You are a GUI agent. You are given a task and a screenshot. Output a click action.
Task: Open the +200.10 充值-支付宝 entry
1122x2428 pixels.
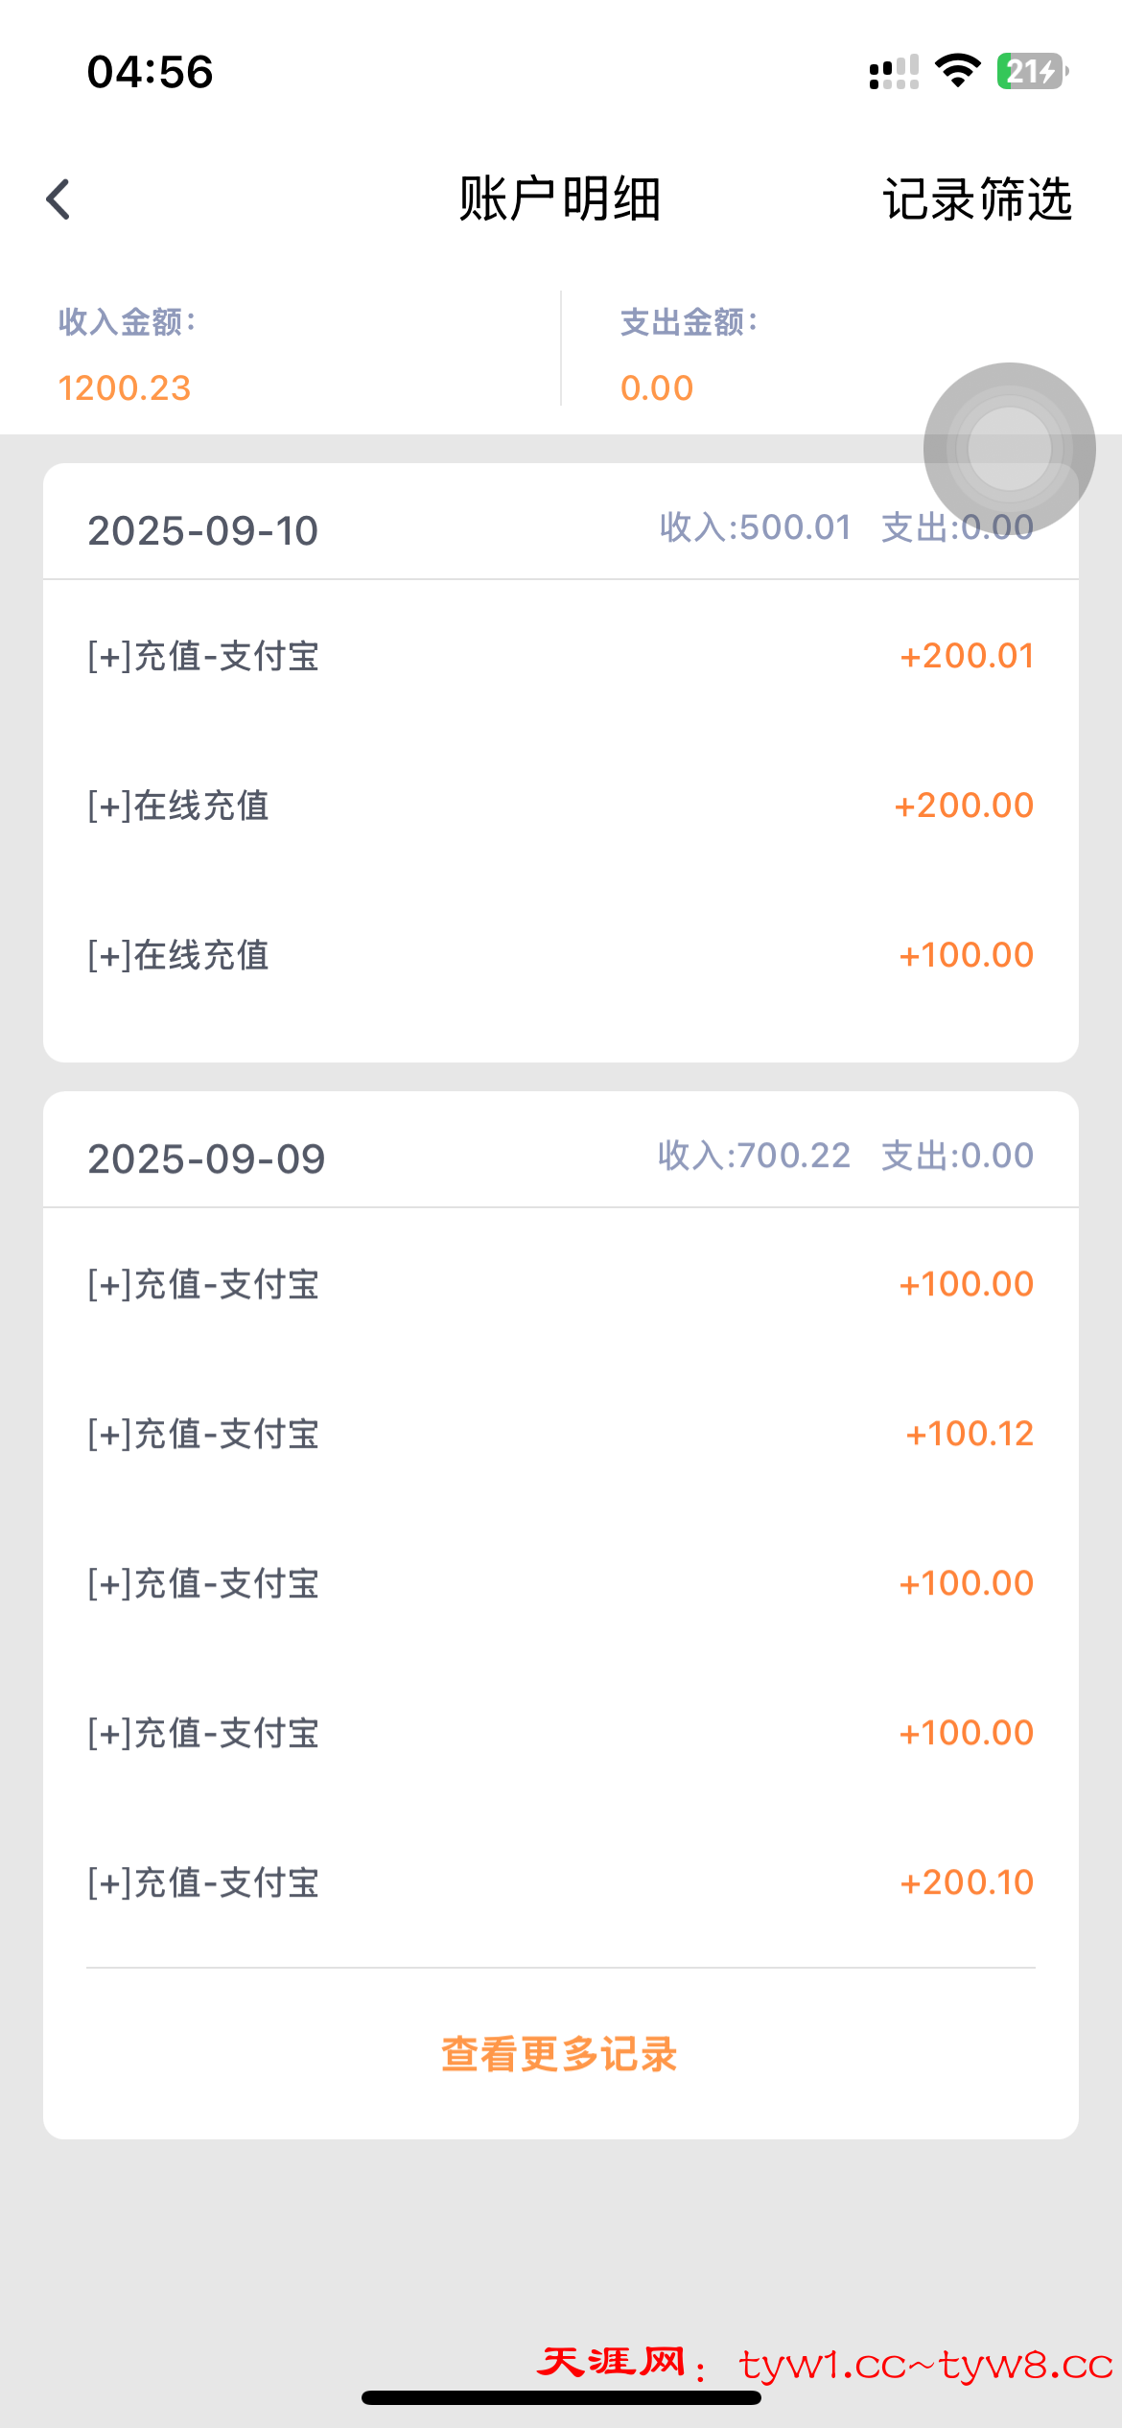[x=560, y=1882]
